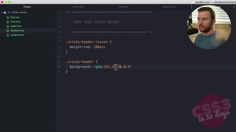The height and width of the screenshot is (132, 236).
Task: Click the .sticky-header-lesson selector
Action: tap(87, 42)
